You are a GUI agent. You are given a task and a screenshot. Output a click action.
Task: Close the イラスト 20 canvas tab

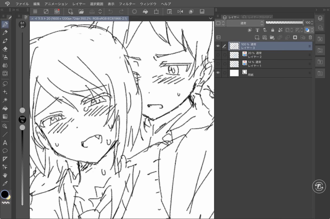tap(32, 18)
